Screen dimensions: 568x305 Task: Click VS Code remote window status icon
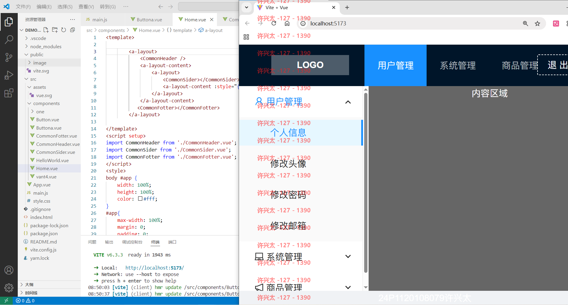pos(6,301)
